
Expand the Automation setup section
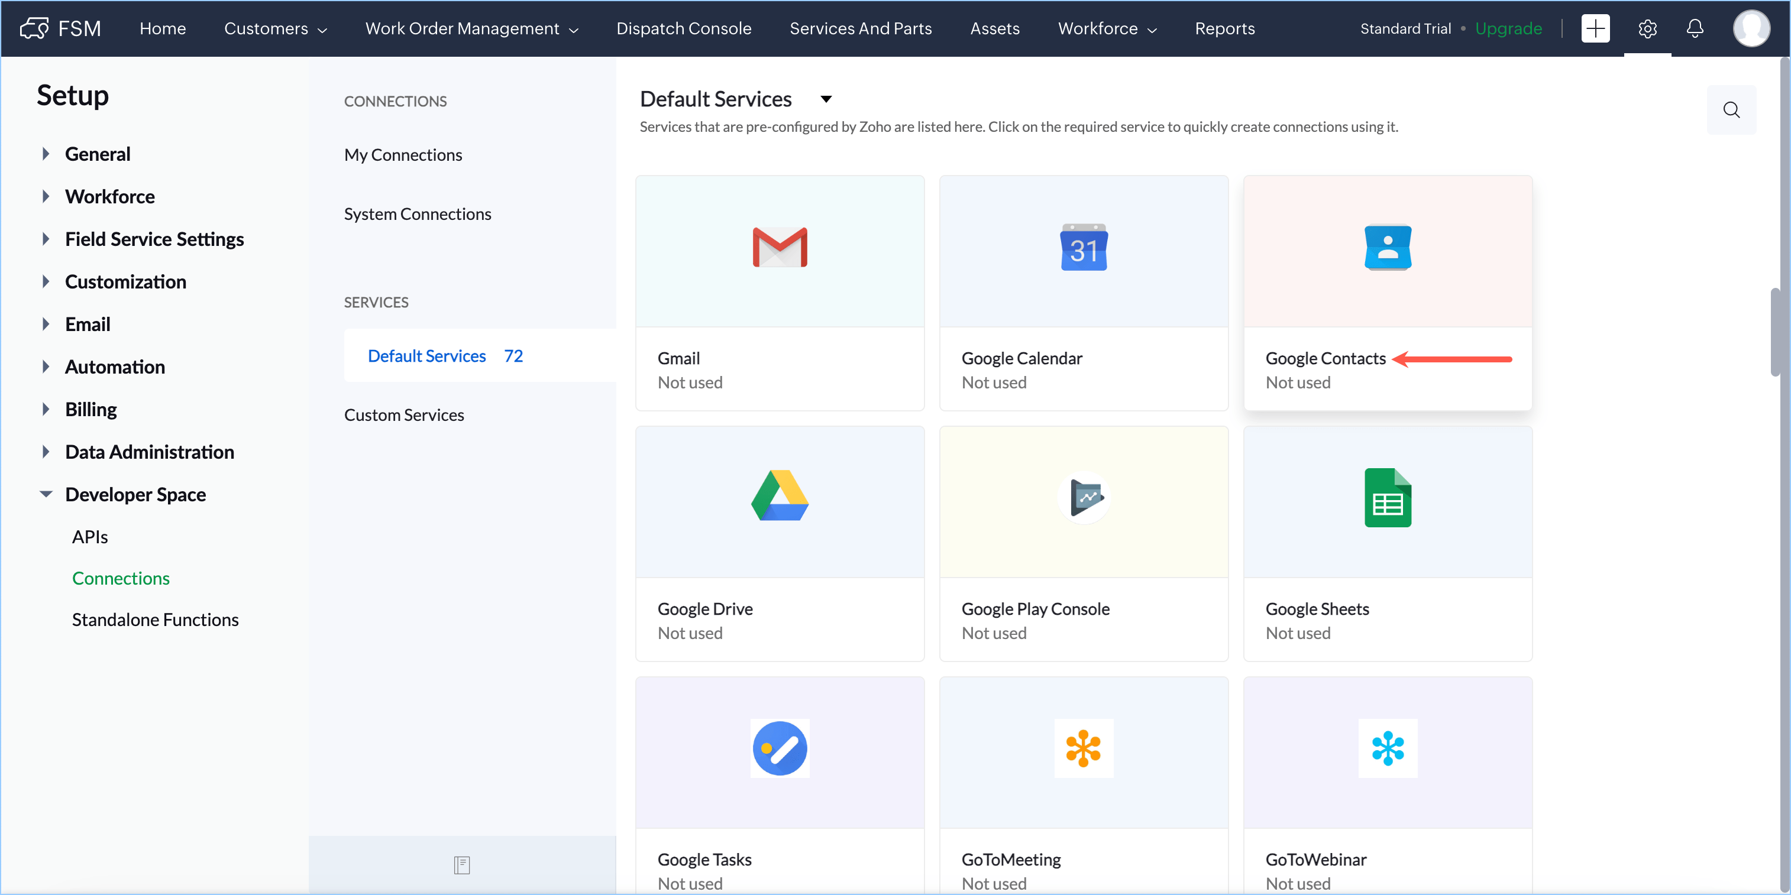coord(46,367)
